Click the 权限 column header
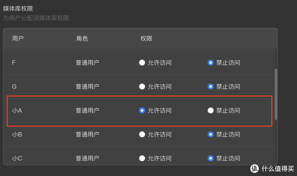 146,38
